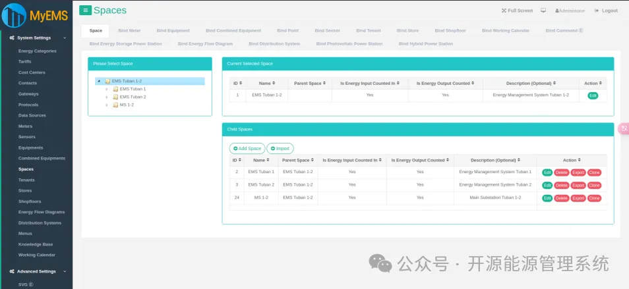Edit the EMS Tuban 1 child space

point(547,172)
